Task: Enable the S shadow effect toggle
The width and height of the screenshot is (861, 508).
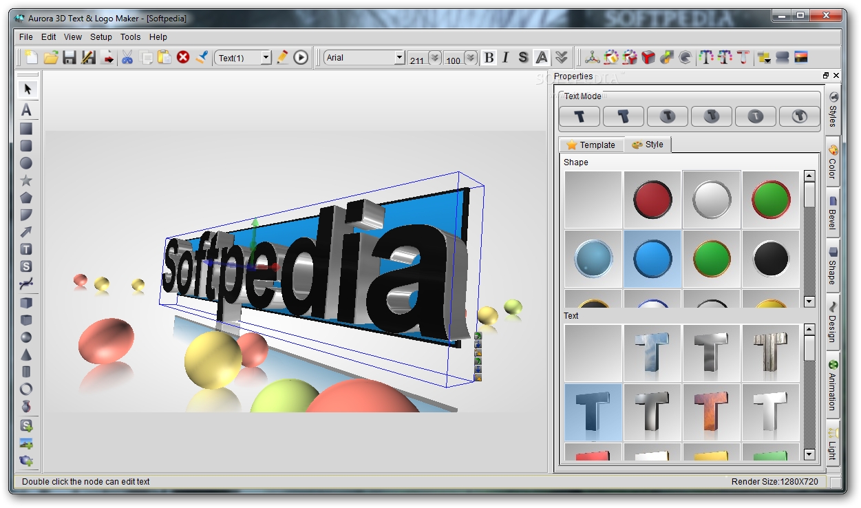Action: click(524, 59)
